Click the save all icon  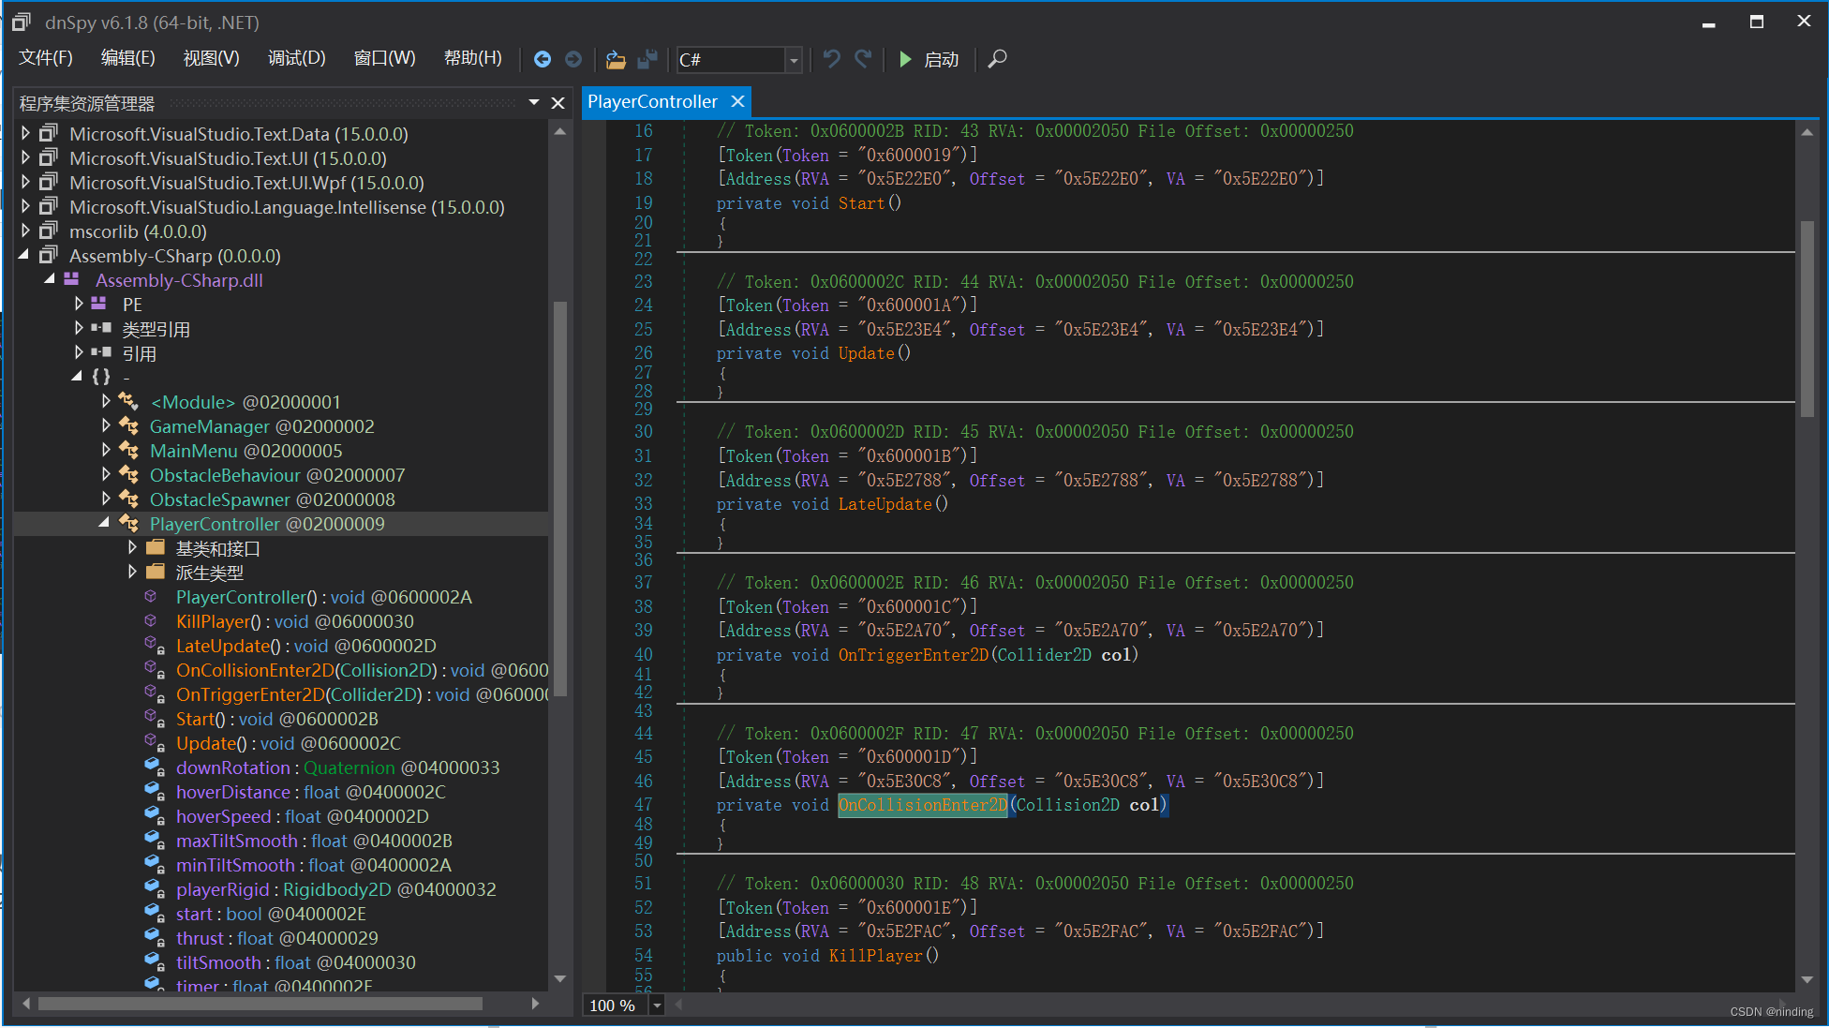point(647,59)
